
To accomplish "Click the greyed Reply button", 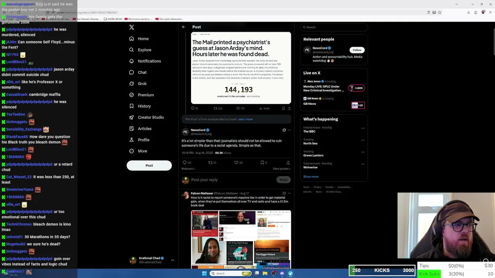I will click(283, 180).
